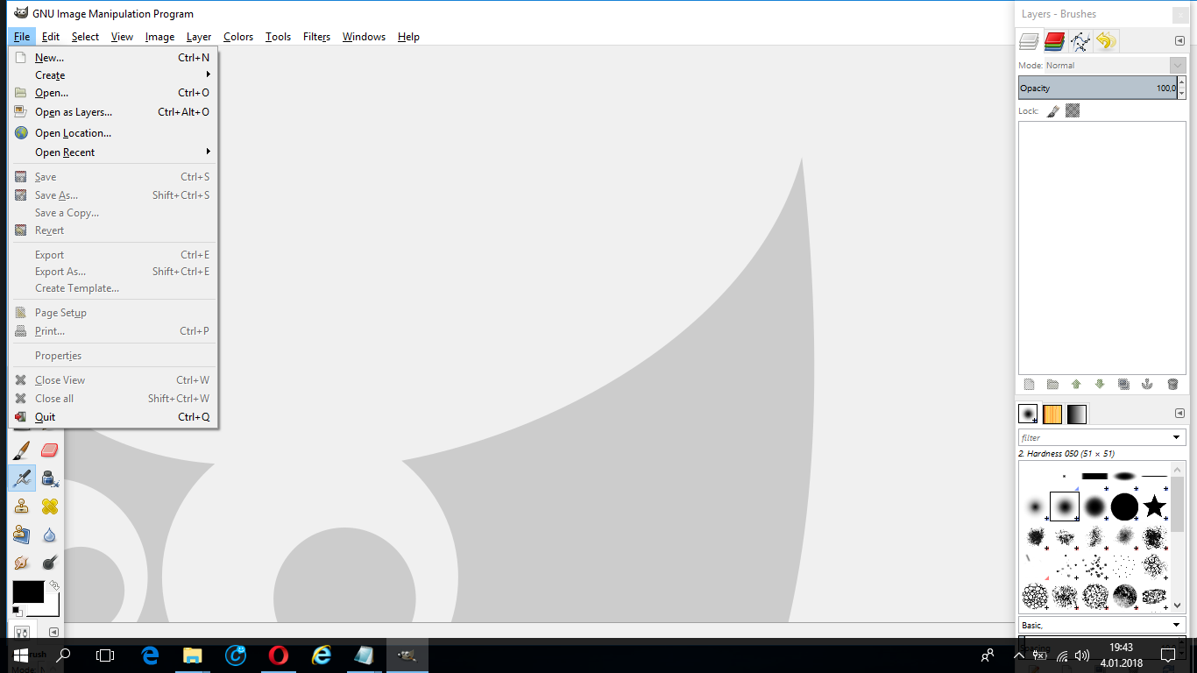1197x673 pixels.
Task: Open the brush filter dropdown arrow
Action: 1177,437
